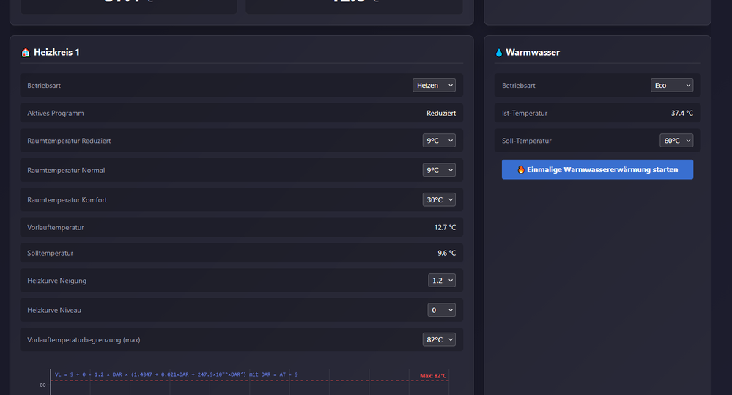
Task: Click the 9.6 °C Solltemperatur value
Action: pyautogui.click(x=447, y=253)
